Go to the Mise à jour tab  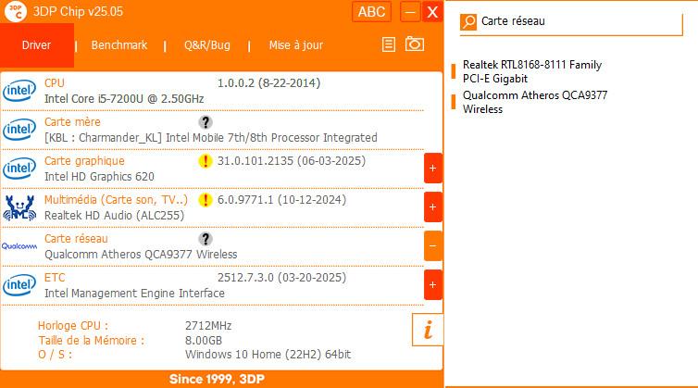click(x=296, y=45)
